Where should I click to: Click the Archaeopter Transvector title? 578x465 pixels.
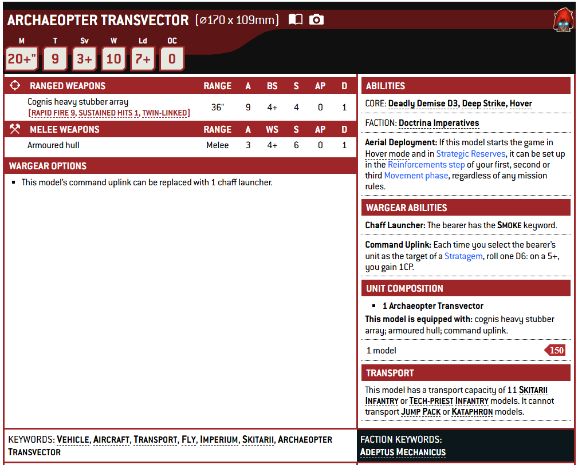click(x=98, y=20)
